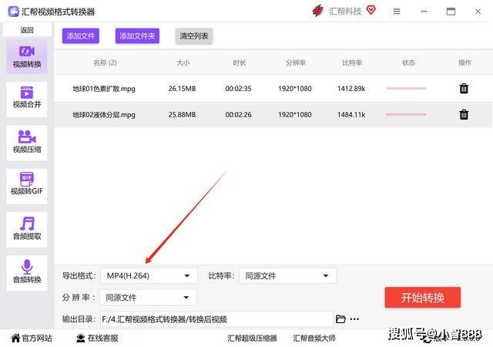Select the file 地球01色素扩散.mpg
This screenshot has height=347, width=493.
(x=104, y=89)
